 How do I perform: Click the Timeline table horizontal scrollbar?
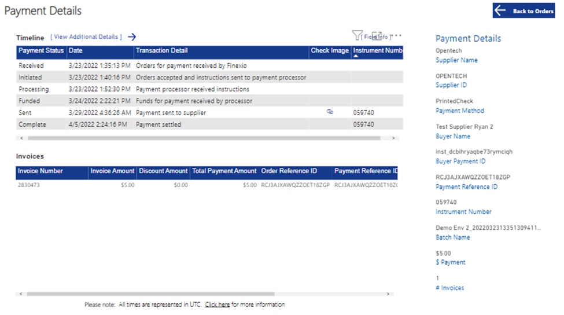click(x=202, y=138)
